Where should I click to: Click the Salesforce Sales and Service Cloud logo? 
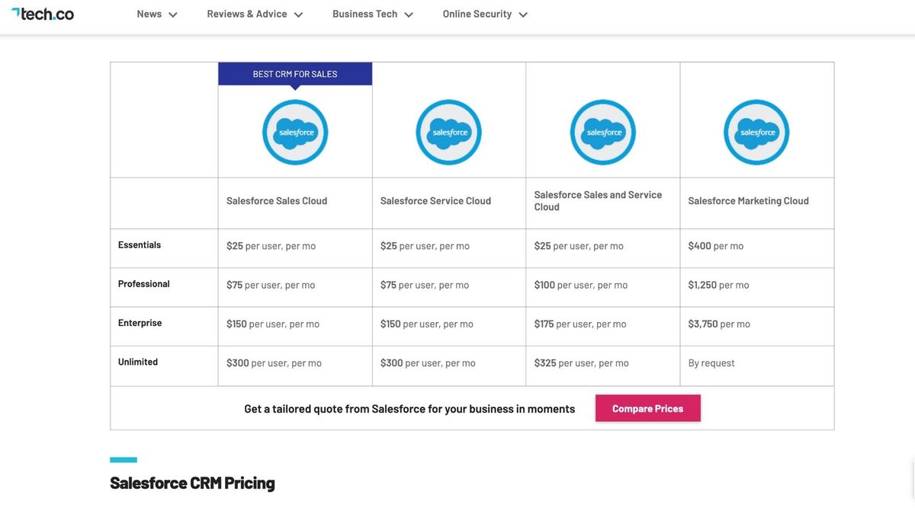pos(602,132)
